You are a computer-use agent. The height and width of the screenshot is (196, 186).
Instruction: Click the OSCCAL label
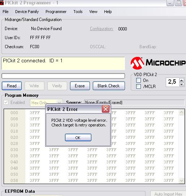point(98,47)
